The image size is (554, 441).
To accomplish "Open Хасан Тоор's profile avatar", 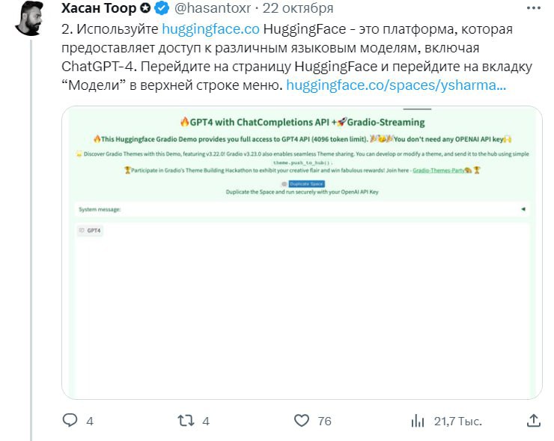I will point(29,19).
